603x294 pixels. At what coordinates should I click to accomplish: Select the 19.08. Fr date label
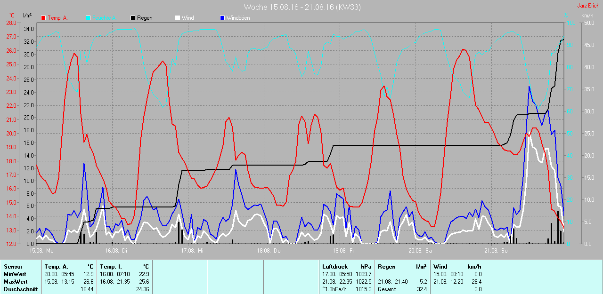tap(343, 251)
